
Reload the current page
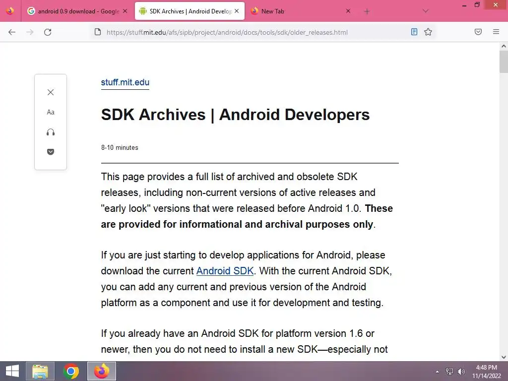click(x=48, y=32)
